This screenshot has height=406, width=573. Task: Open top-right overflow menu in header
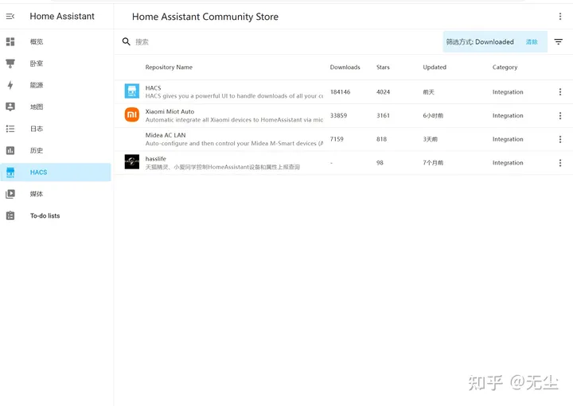tap(559, 17)
